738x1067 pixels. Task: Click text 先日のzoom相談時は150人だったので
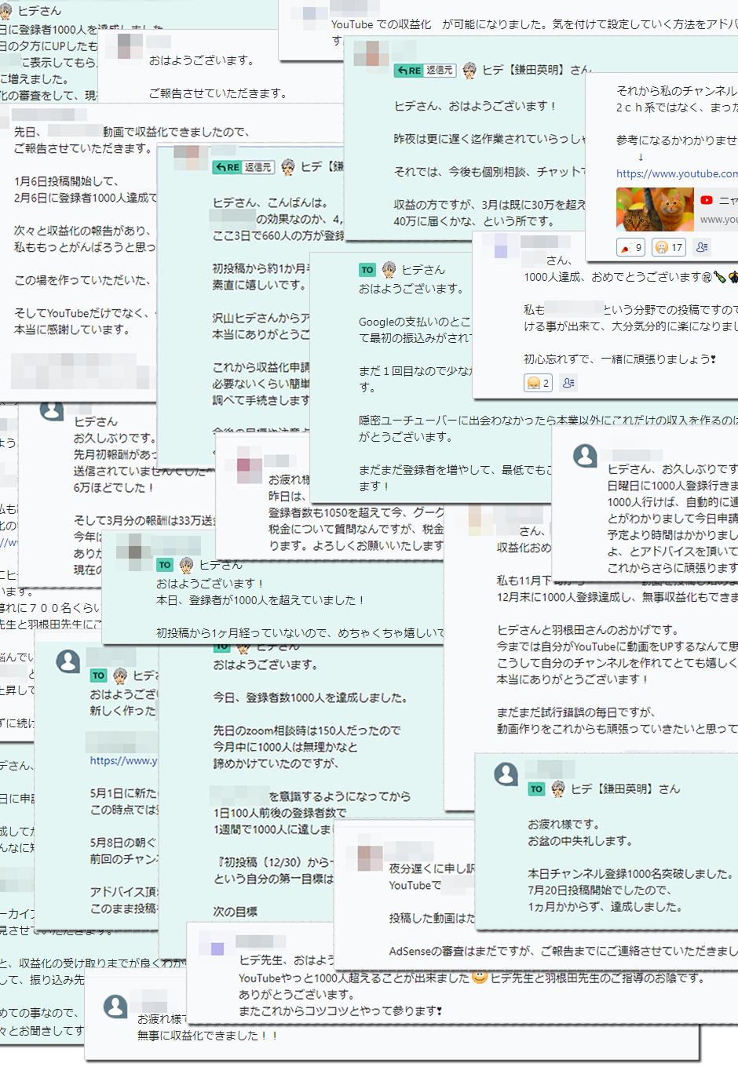[x=306, y=730]
